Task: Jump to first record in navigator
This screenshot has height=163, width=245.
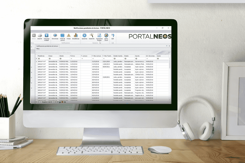Action: tap(36, 102)
